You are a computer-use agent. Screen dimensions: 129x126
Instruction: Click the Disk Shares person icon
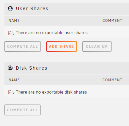click(10, 68)
